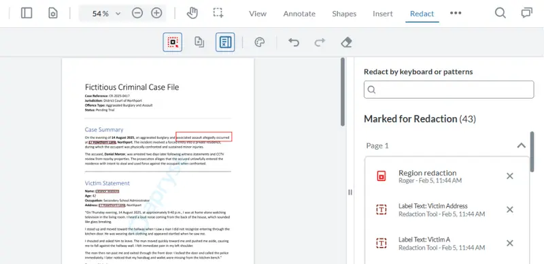Remove the Region redaction entry
This screenshot has width=544, height=264.
click(509, 176)
